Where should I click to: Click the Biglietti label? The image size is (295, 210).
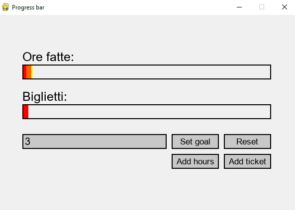point(45,97)
